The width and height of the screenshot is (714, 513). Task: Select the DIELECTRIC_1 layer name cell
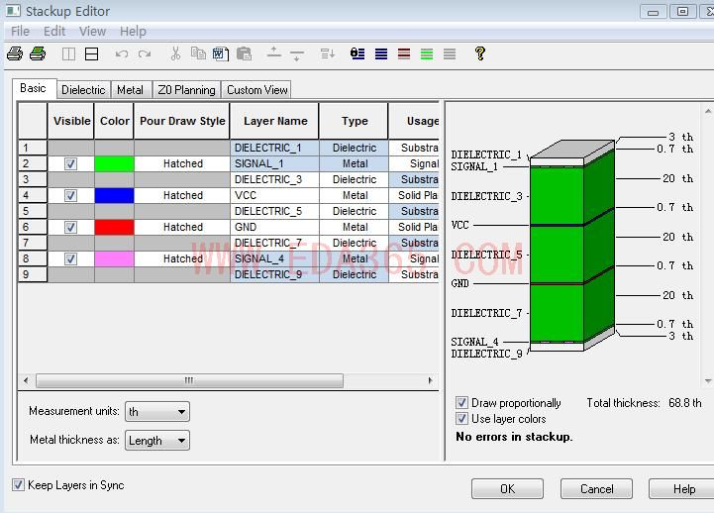(x=274, y=148)
